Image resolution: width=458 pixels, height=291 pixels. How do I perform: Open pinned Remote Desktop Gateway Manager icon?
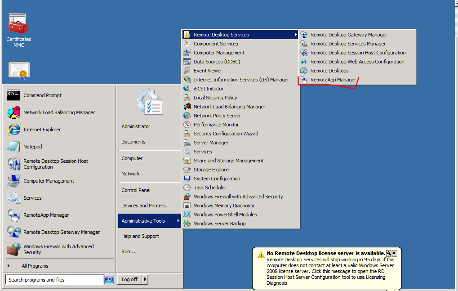click(14, 232)
